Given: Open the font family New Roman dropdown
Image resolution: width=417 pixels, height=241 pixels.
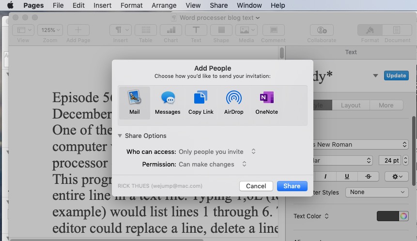Looking at the screenshot, I should [x=360, y=145].
